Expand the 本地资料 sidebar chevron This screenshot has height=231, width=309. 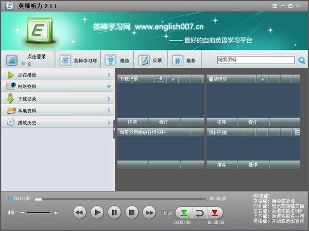[x=109, y=110]
